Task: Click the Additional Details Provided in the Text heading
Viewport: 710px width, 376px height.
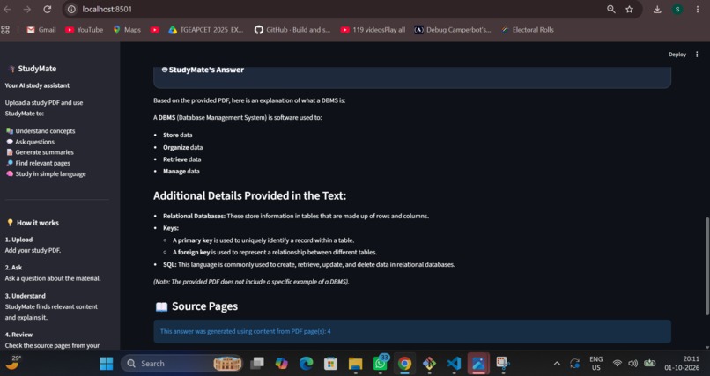Action: coord(249,195)
